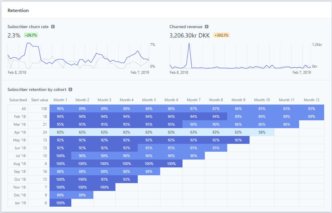The width and height of the screenshot is (332, 213).
Task: Click the All row Month 1 cell showing 90%
Action: (60, 109)
